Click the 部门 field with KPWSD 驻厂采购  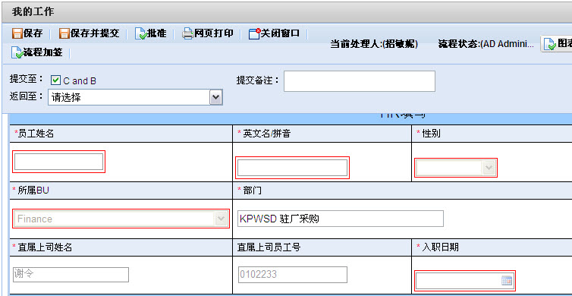tap(341, 219)
